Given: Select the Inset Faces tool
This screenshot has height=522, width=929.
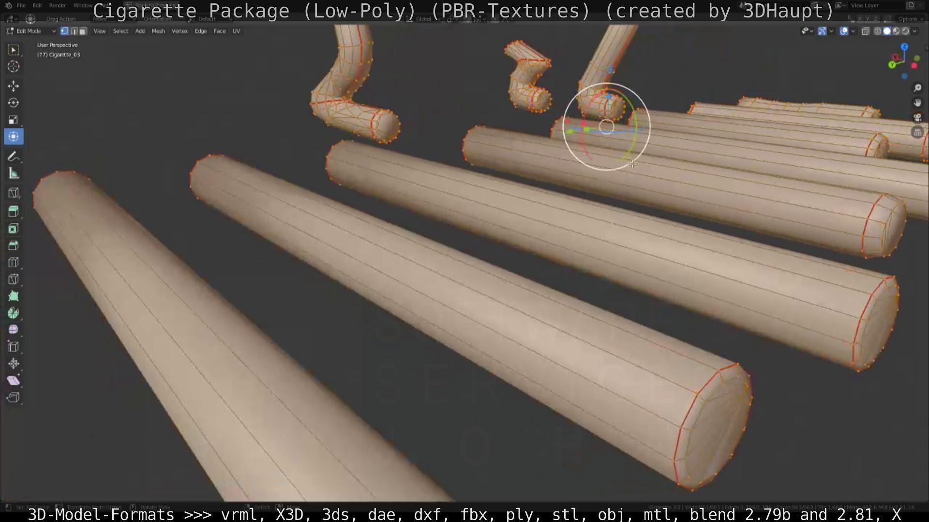Looking at the screenshot, I should click(x=14, y=229).
